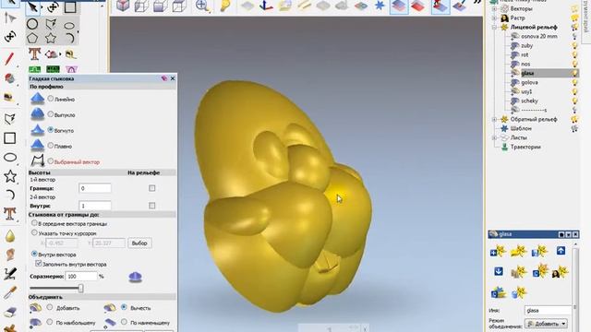
Task: Select the Выбранный вектор option
Action: tap(51, 161)
